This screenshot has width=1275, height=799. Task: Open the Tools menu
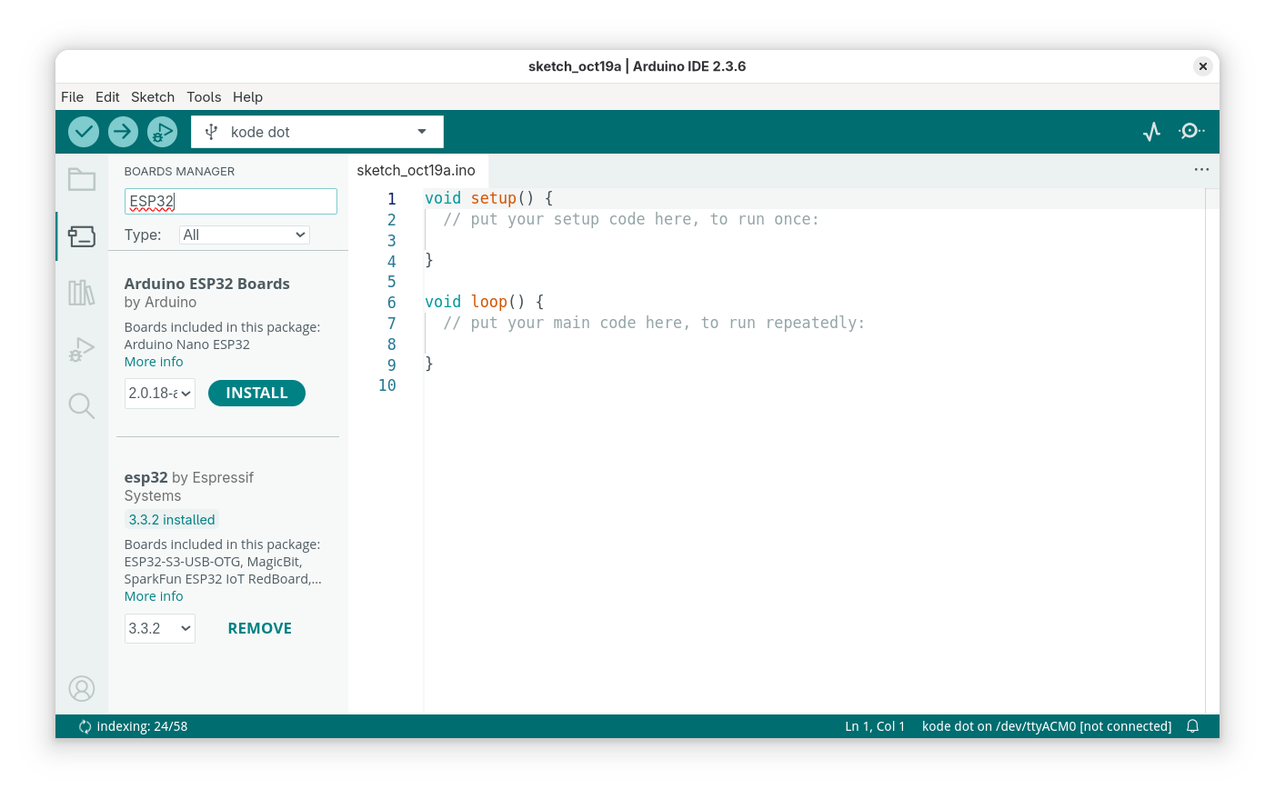(x=204, y=97)
